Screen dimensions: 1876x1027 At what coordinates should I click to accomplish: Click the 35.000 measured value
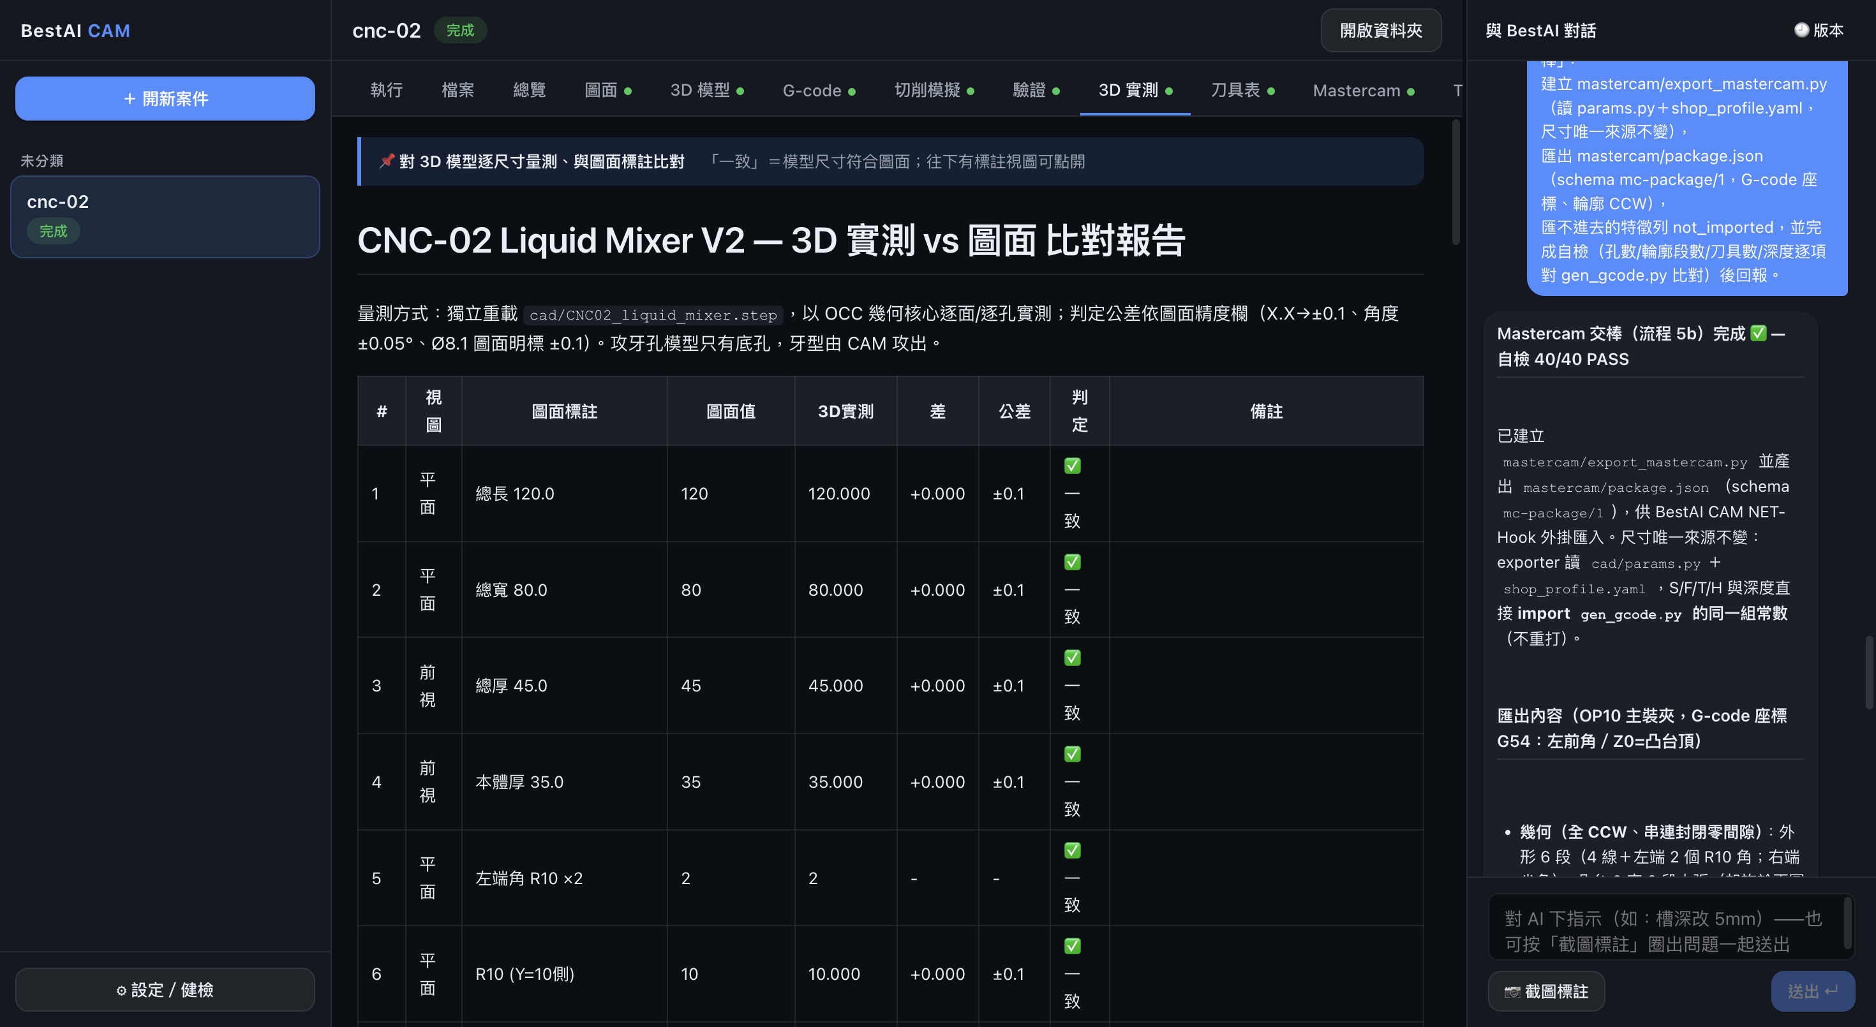(x=835, y=781)
